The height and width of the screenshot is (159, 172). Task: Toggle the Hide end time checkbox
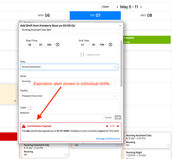(x=82, y=55)
